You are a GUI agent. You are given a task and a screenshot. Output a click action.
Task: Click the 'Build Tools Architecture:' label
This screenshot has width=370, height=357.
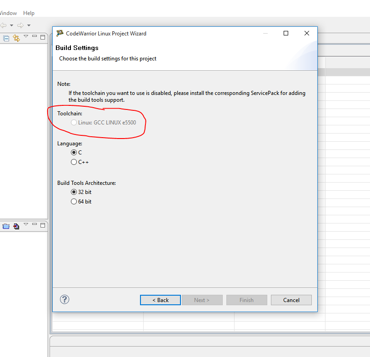(x=86, y=183)
